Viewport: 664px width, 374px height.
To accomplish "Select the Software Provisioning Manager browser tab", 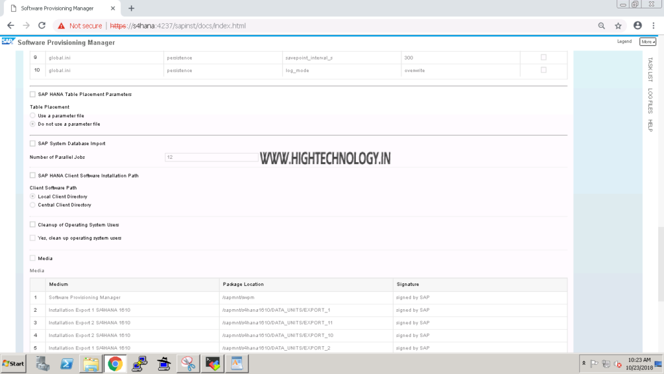I will [x=62, y=8].
